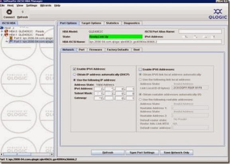This screenshot has width=230, height=164.
Task: Select Use the following link local address
Action: 140,80
